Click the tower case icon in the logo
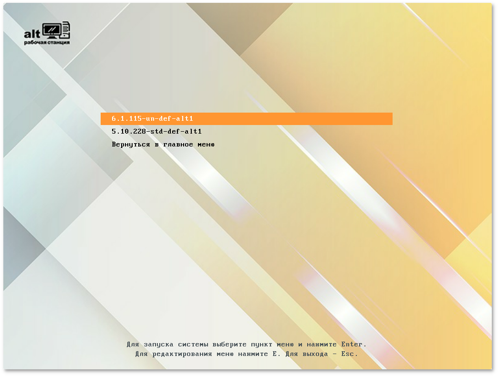 (x=66, y=30)
